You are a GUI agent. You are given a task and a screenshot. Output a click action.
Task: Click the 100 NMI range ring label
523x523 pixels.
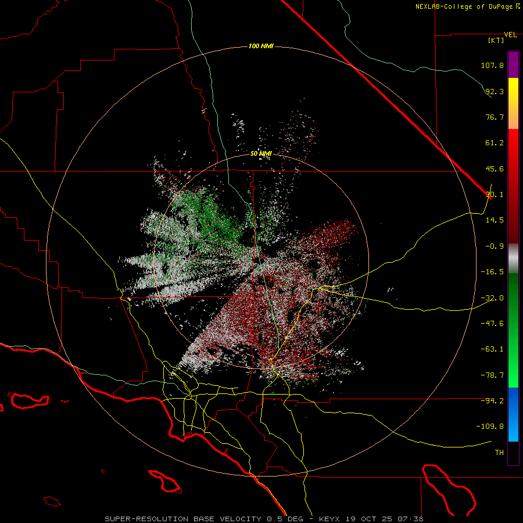tap(261, 46)
